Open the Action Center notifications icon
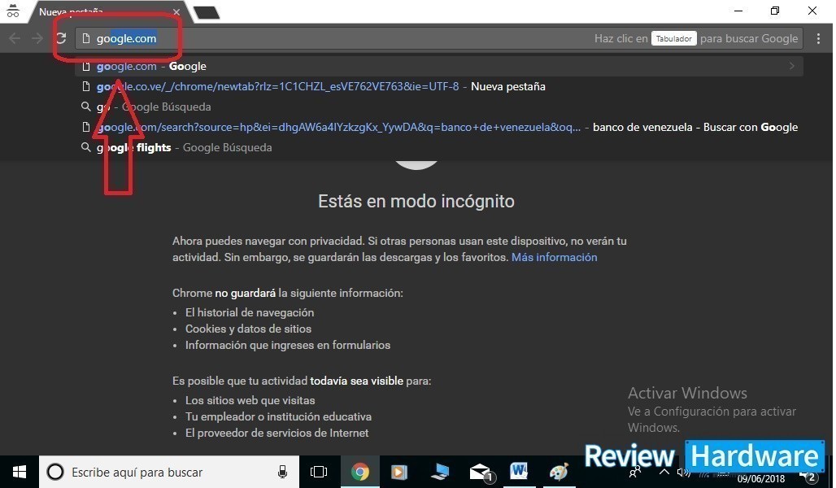Image resolution: width=836 pixels, height=488 pixels. pos(809,473)
